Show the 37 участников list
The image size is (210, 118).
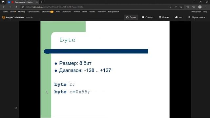coord(197,17)
